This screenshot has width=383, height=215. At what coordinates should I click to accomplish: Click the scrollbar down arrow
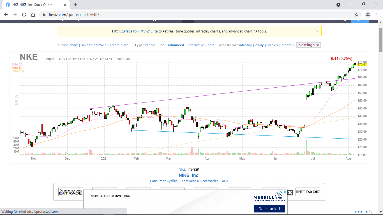click(380, 213)
